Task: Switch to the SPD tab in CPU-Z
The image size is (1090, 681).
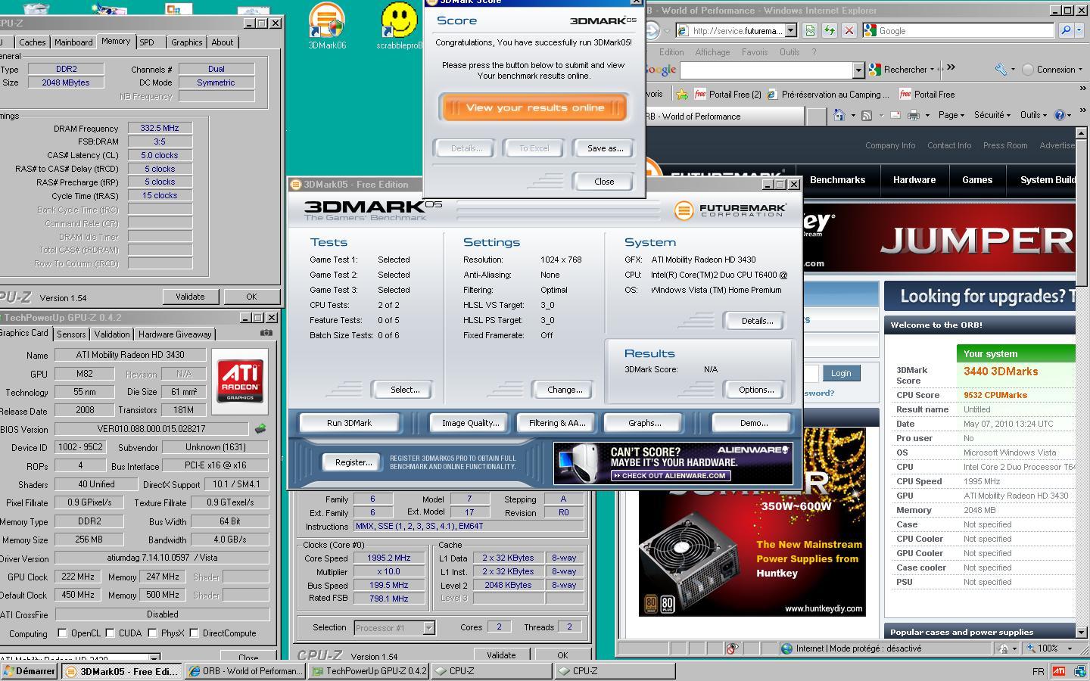Action: coord(147,42)
